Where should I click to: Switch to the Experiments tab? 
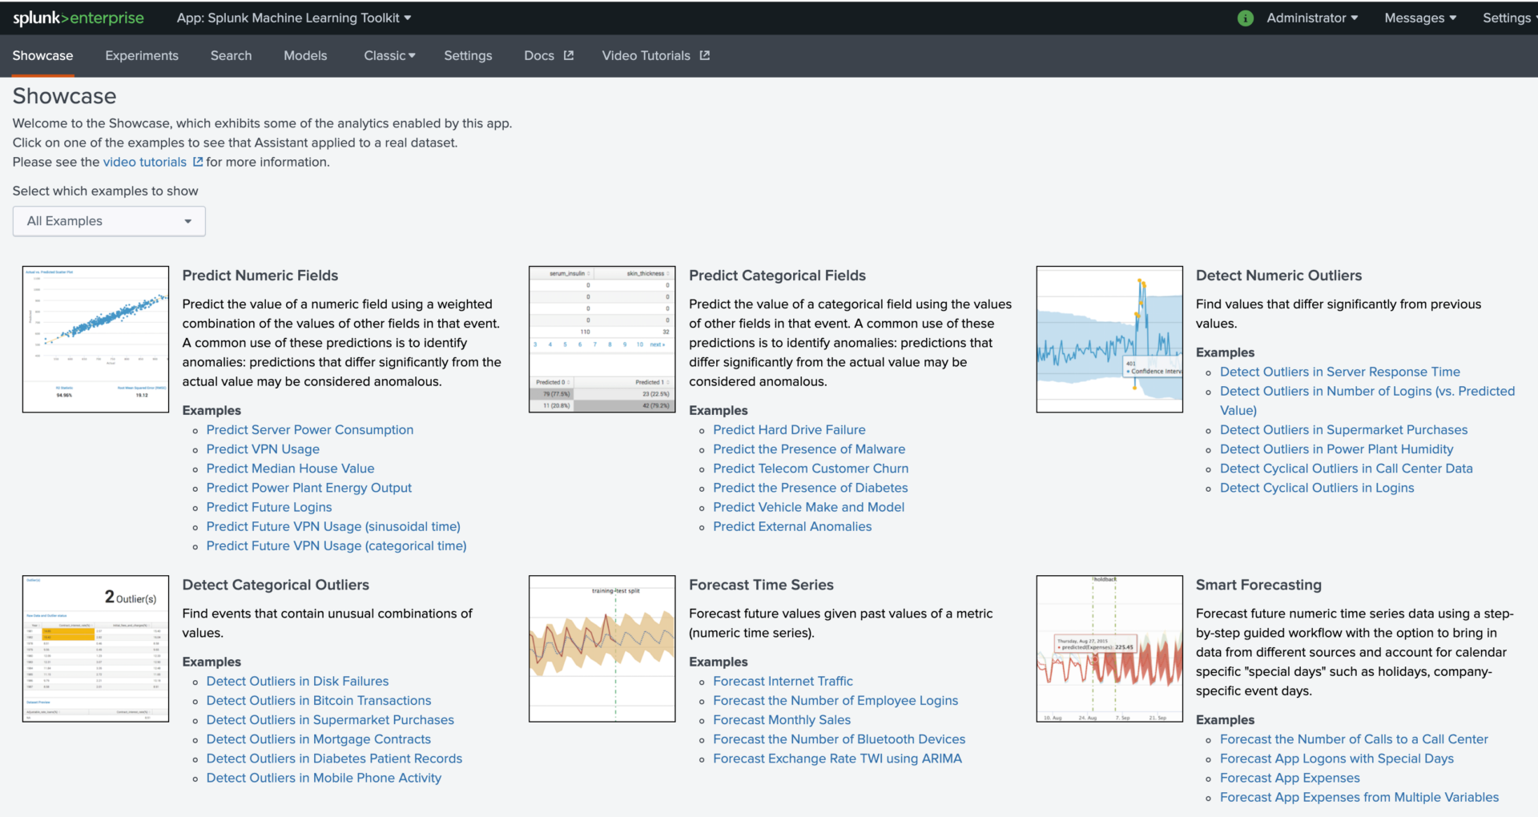(x=141, y=55)
